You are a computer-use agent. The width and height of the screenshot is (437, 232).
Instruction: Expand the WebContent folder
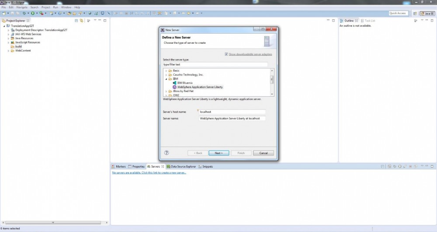tap(8, 51)
